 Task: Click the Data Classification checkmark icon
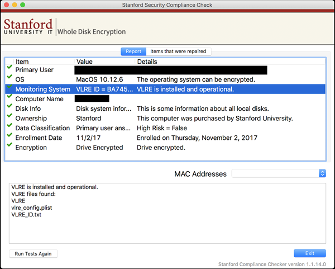click(x=9, y=126)
